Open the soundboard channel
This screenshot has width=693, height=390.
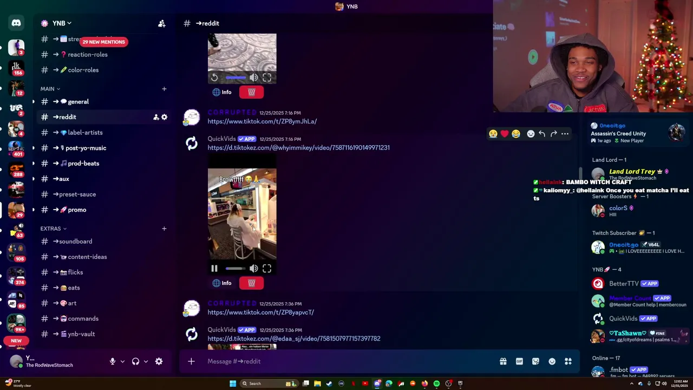click(x=103, y=242)
